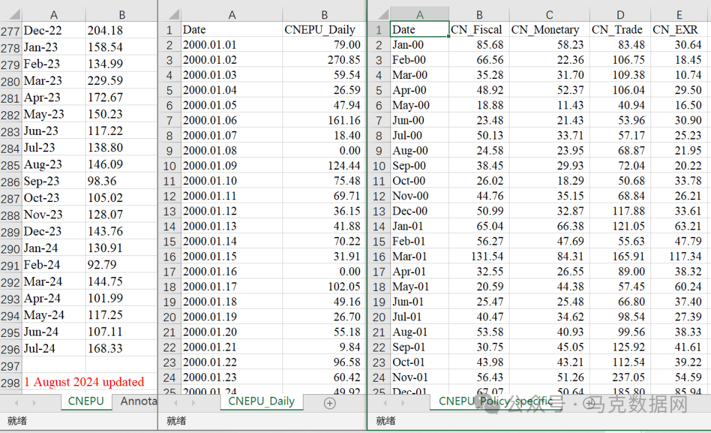Viewport: 711px width, 433px height.
Task: Click value 92.79 next to Feb-24
Action: point(122,265)
